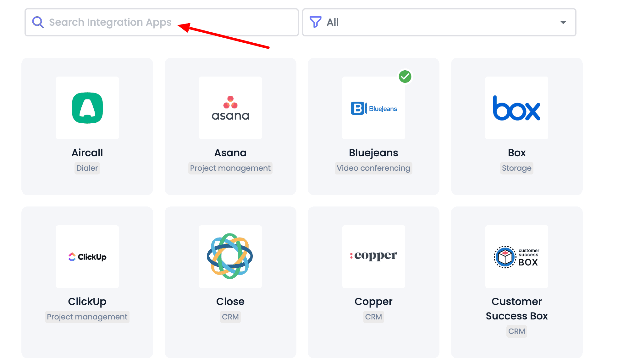Open Customer Success Box logo
The image size is (623, 364).
pos(516,257)
